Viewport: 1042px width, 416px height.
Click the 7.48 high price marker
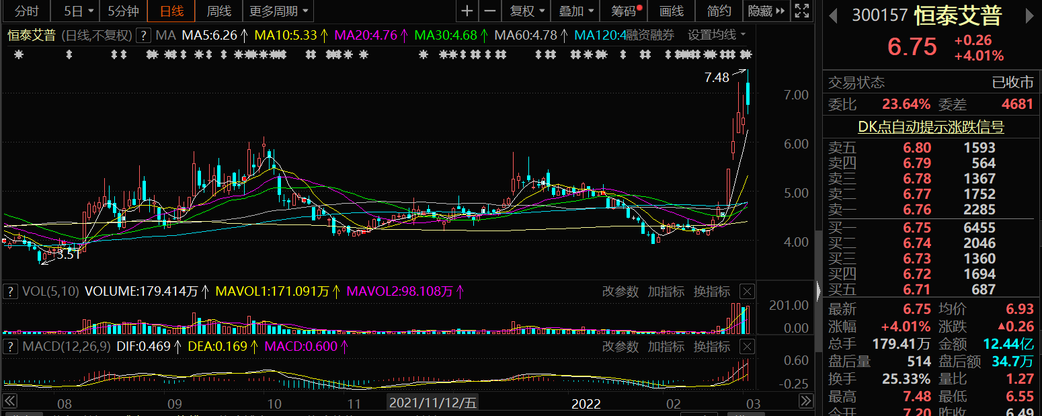pos(717,77)
